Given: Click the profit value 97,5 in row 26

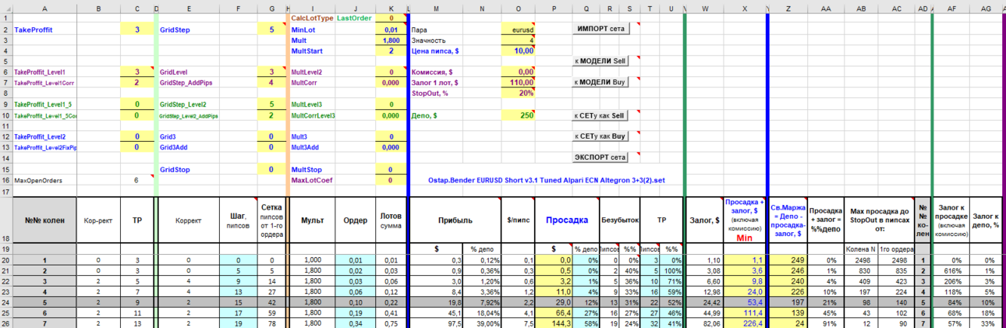Looking at the screenshot, I should [x=435, y=323].
